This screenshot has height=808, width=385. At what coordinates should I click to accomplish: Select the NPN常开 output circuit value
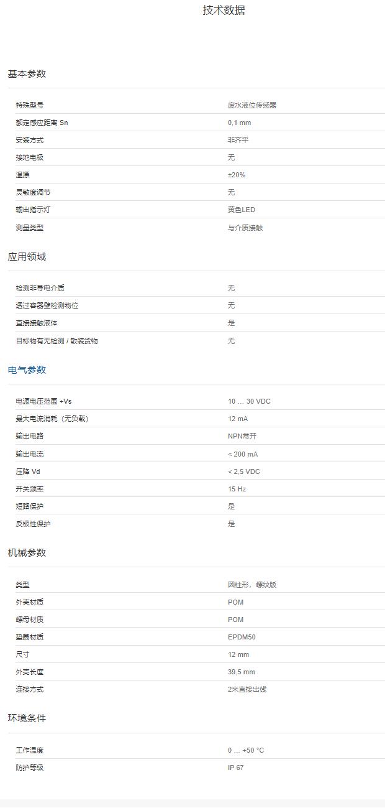point(242,436)
